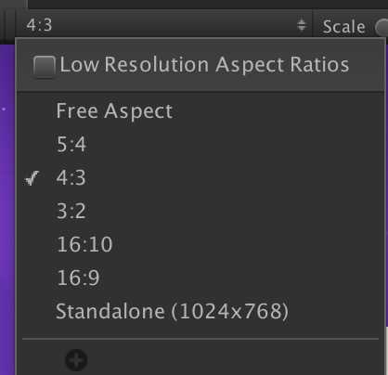Click the Scale slider handle
The width and height of the screenshot is (388, 375).
[382, 27]
